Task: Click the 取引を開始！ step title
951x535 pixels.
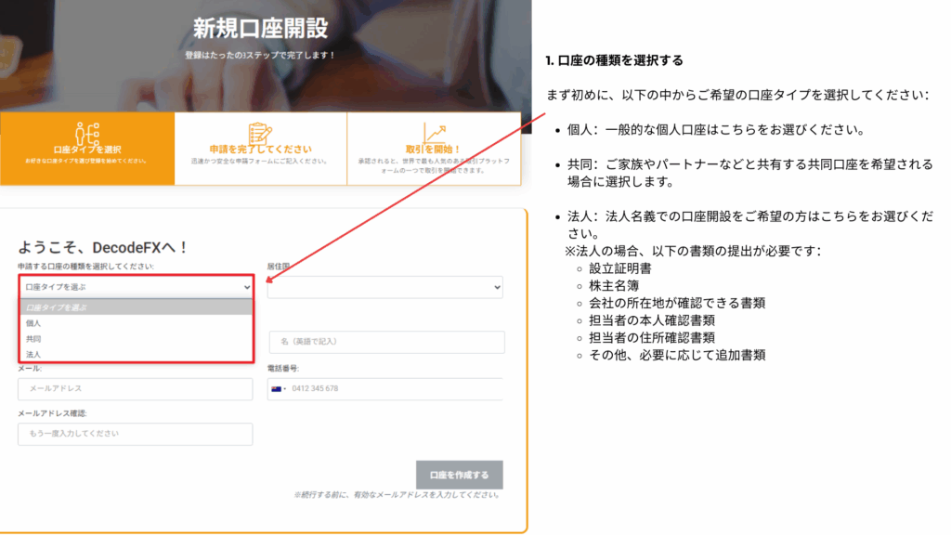Action: [433, 149]
